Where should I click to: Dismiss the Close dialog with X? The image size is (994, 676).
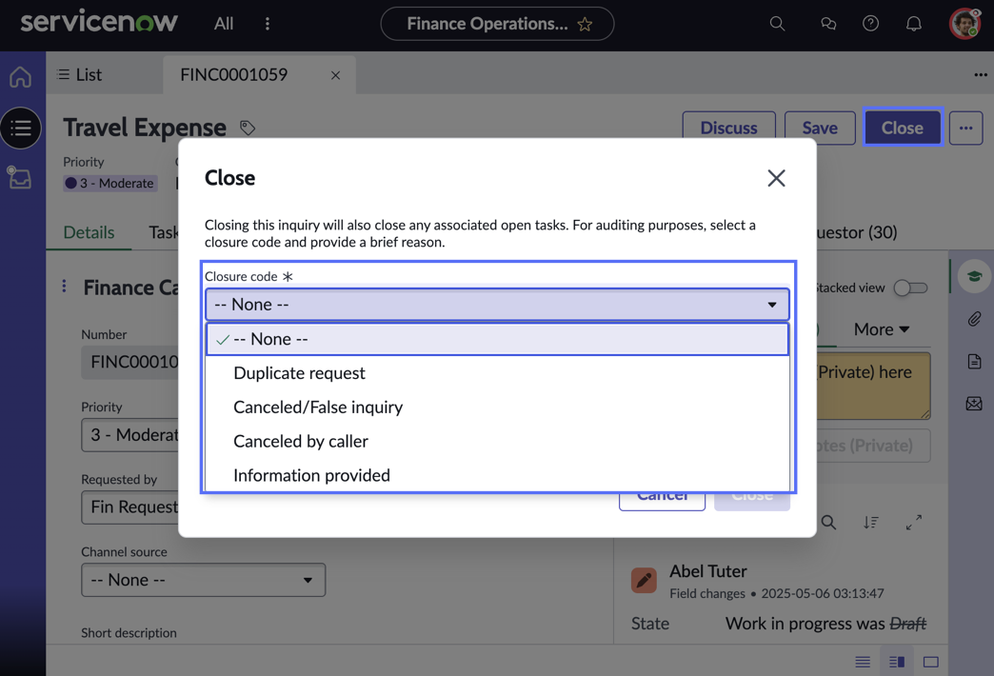tap(776, 178)
